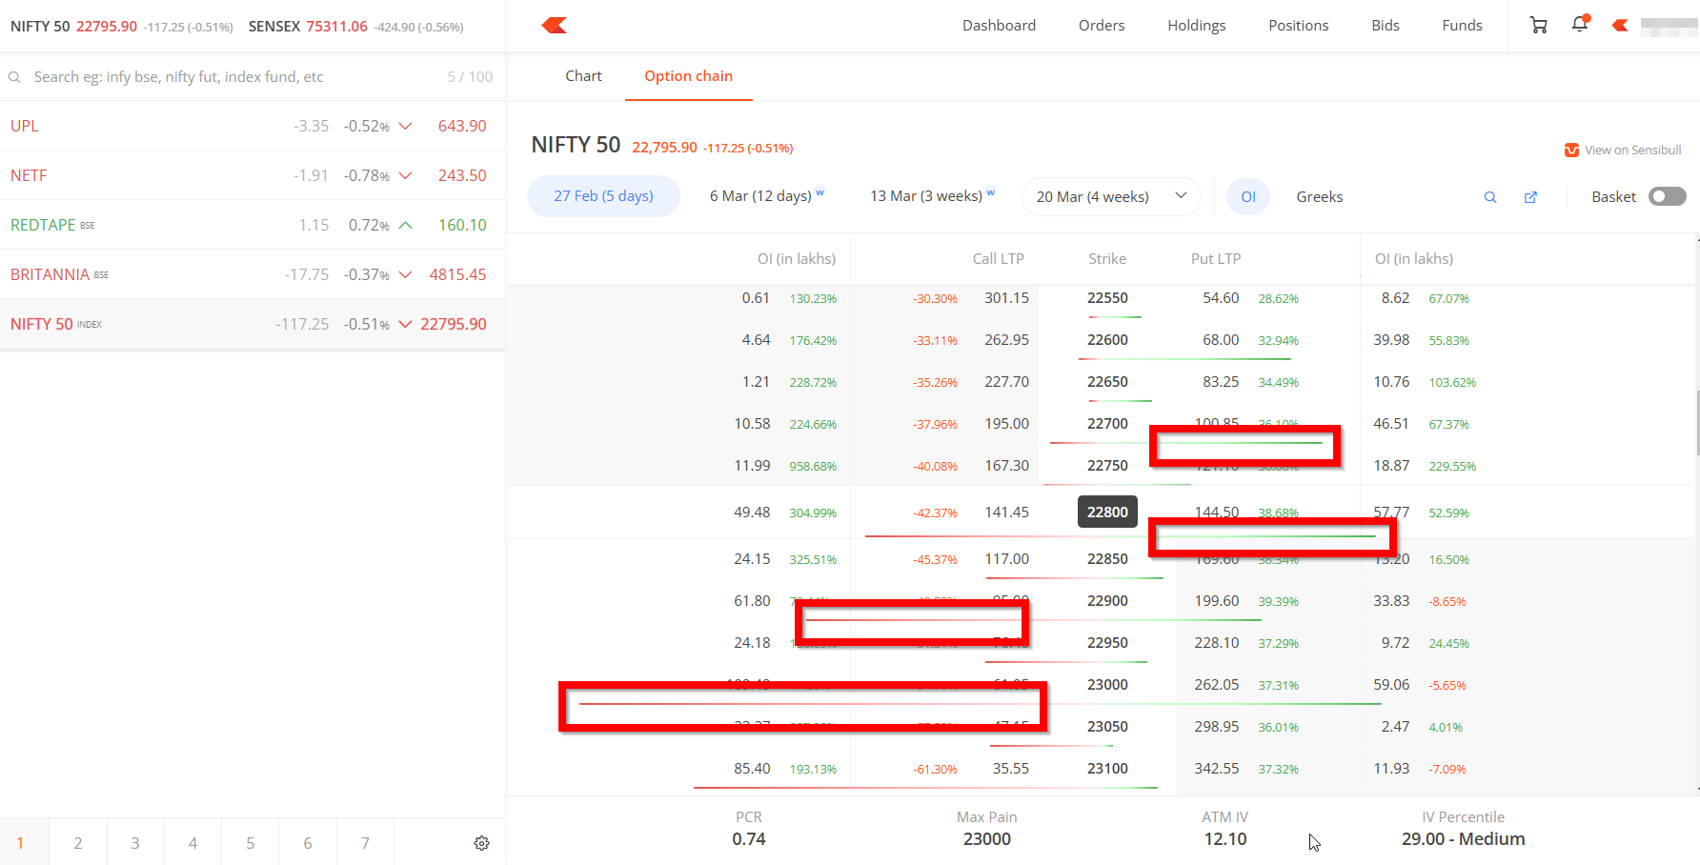Go to the Dashboard menu
Image resolution: width=1700 pixels, height=865 pixels.
pos(999,26)
